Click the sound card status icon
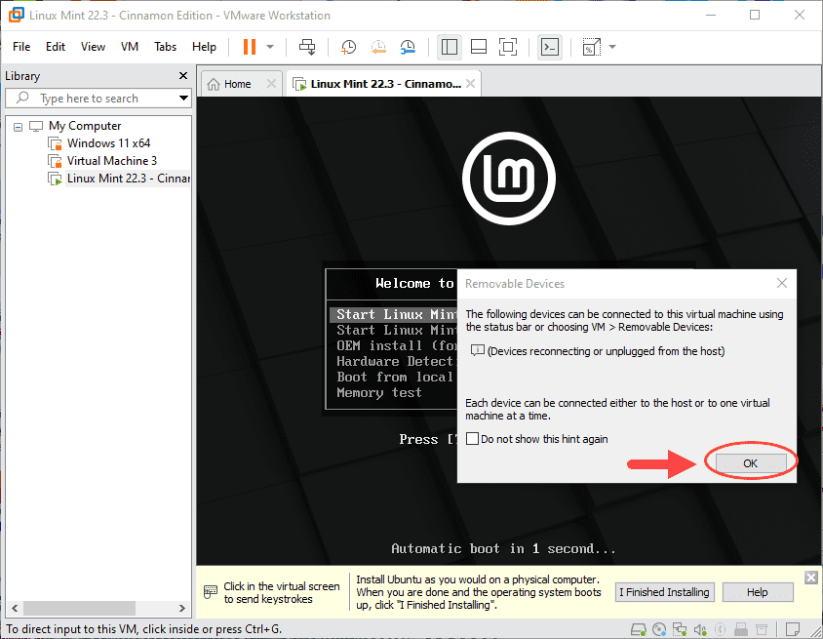Image resolution: width=823 pixels, height=639 pixels. pyautogui.click(x=700, y=629)
